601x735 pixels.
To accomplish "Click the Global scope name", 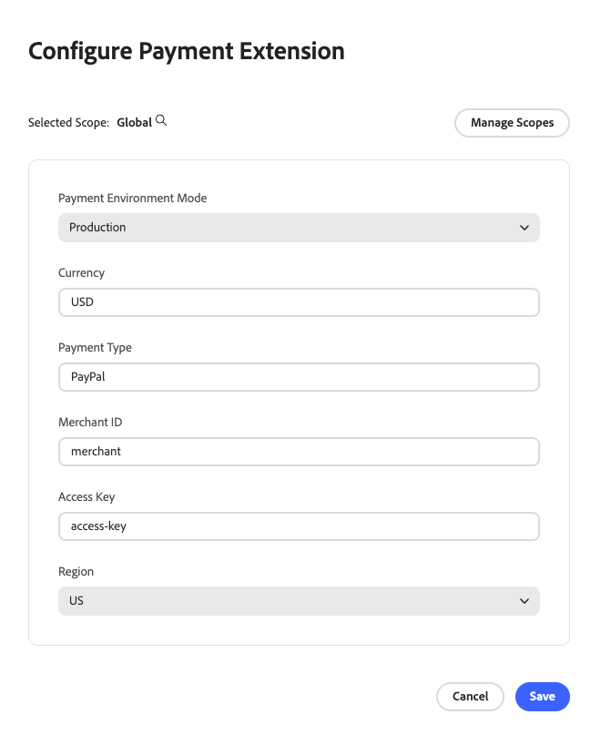I will pyautogui.click(x=134, y=122).
